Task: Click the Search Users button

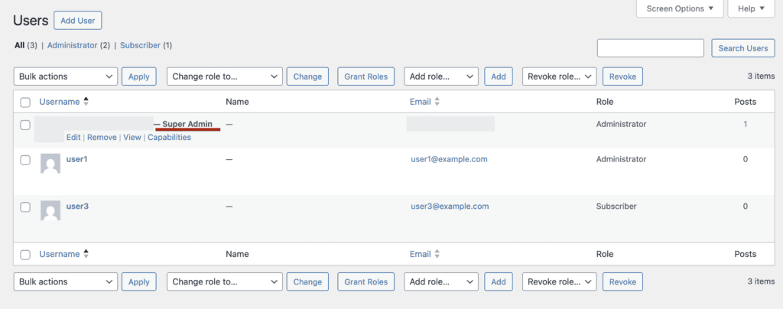Action: point(743,48)
